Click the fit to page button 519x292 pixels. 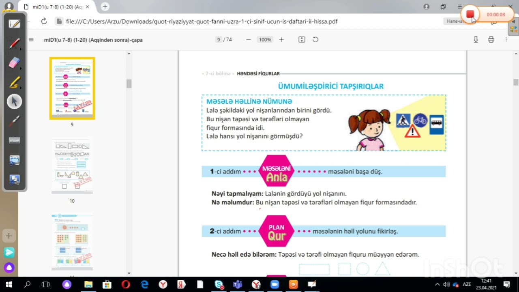coord(302,40)
